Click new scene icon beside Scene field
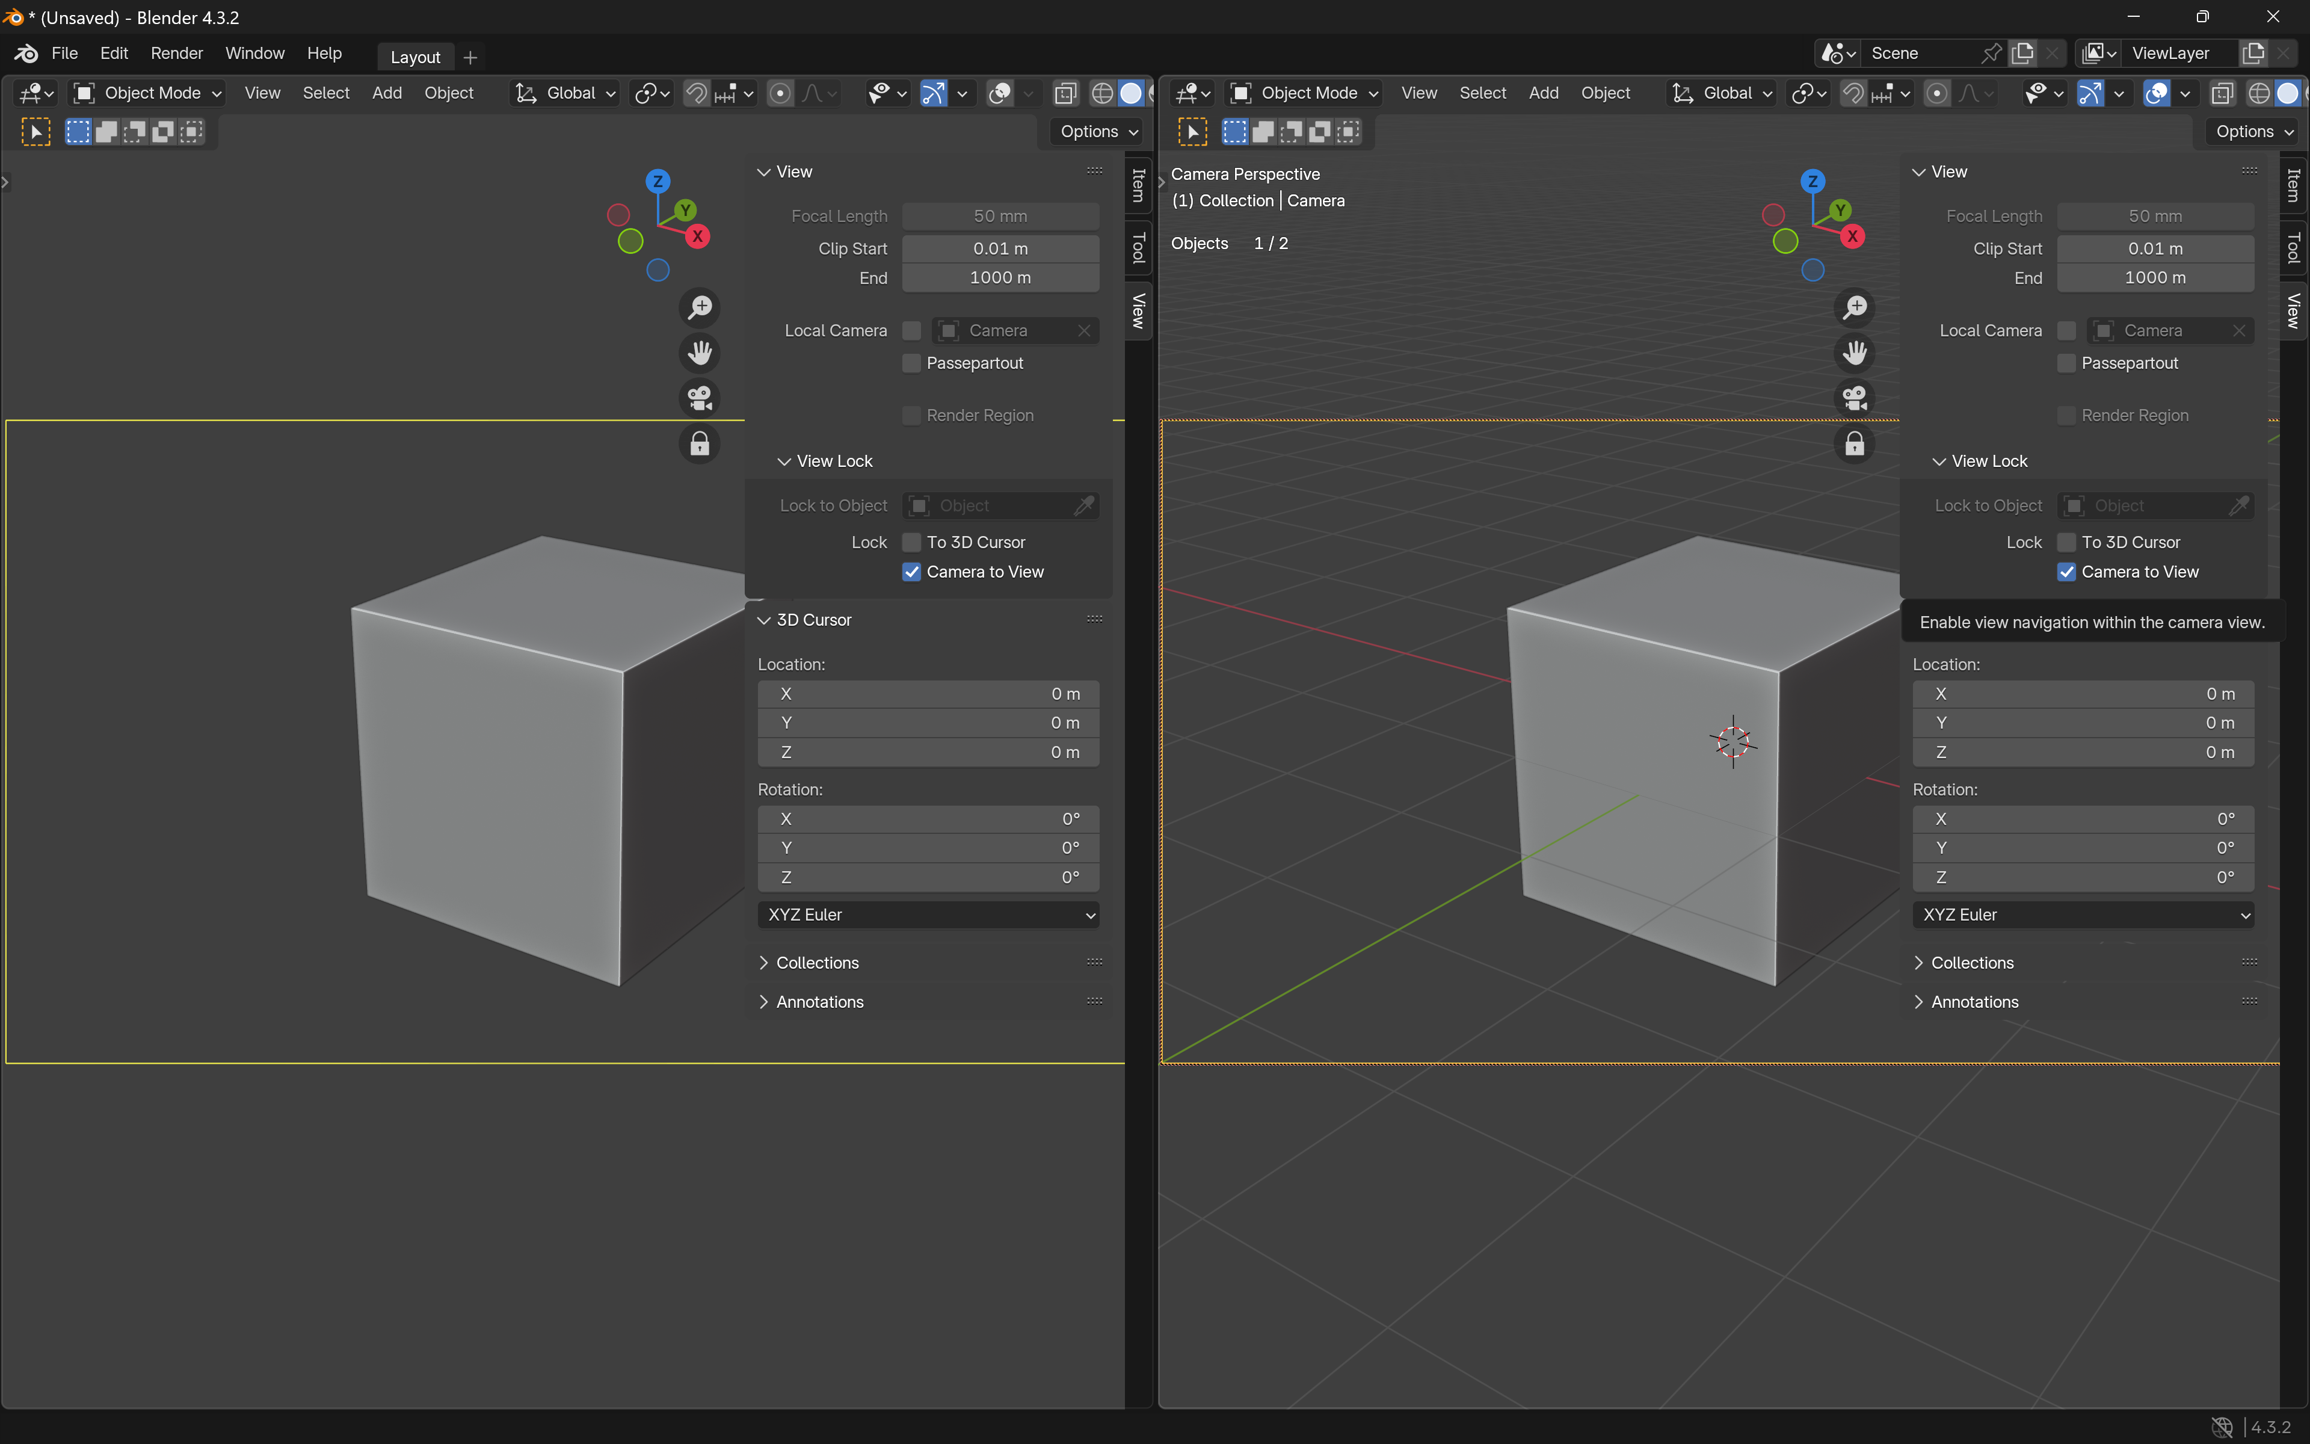Screen dimensions: 2310x1444 2022,54
